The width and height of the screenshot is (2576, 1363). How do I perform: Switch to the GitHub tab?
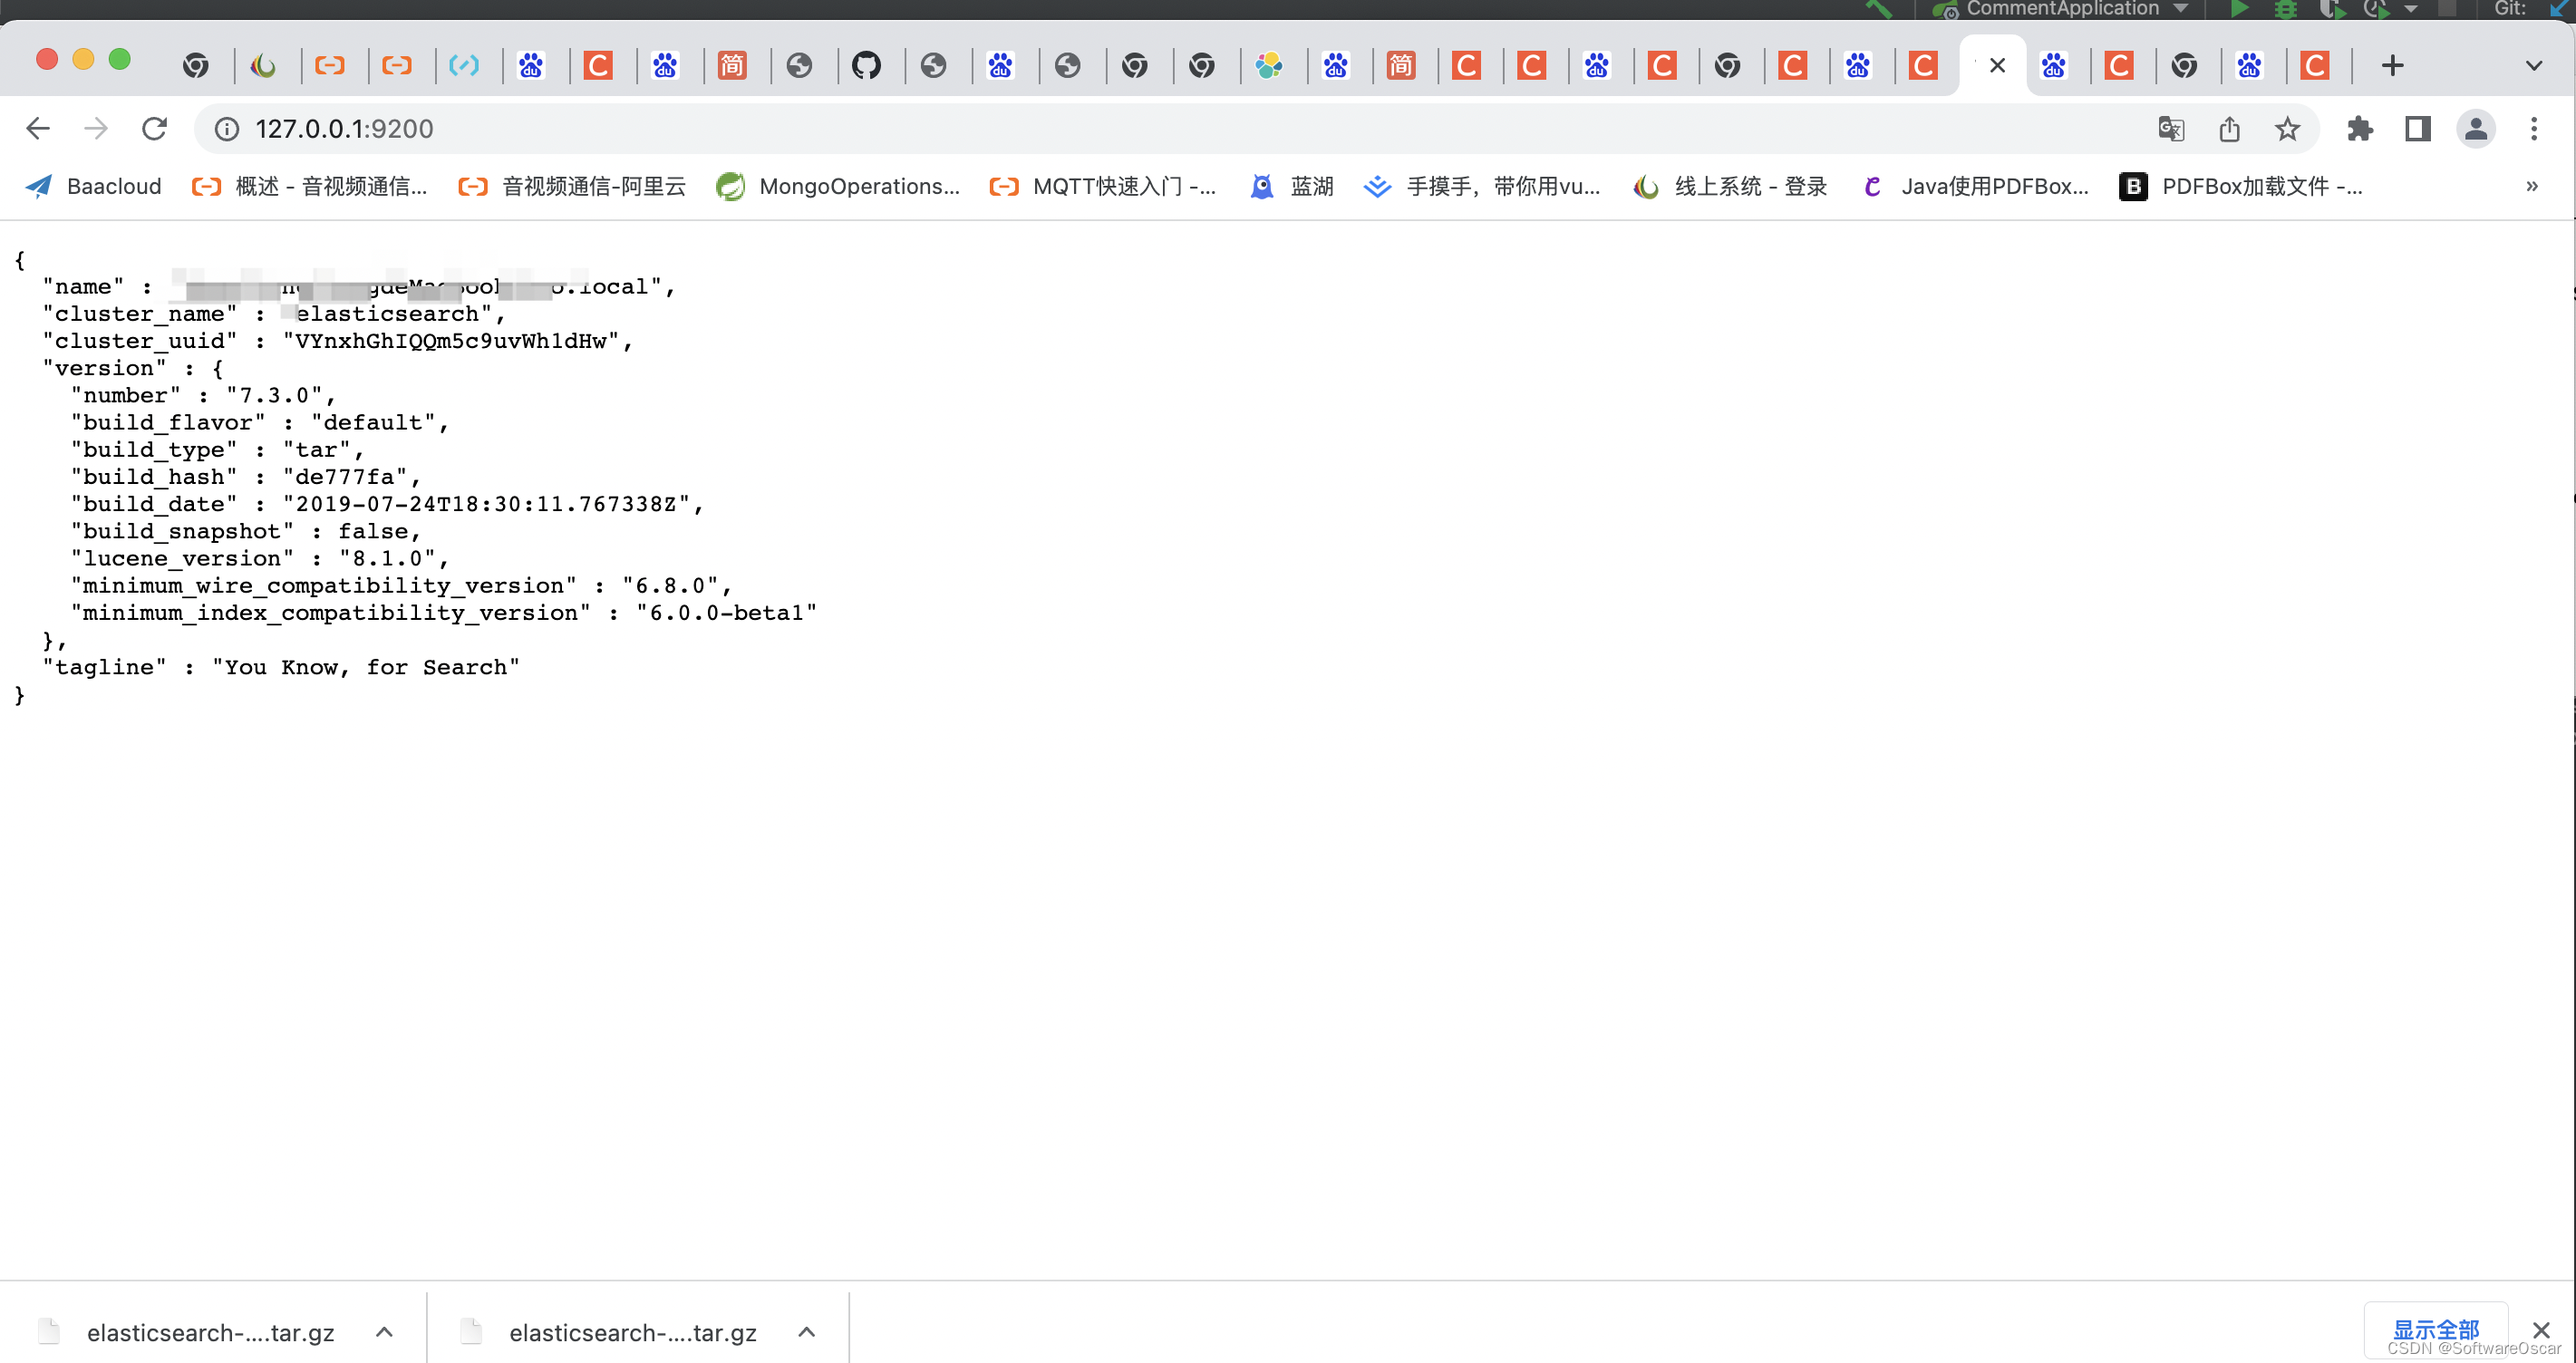866,66
